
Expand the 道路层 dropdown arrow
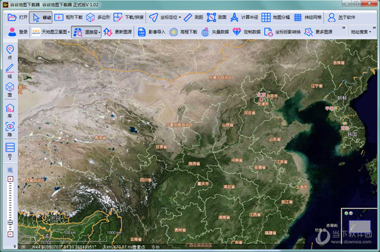tap(99, 32)
